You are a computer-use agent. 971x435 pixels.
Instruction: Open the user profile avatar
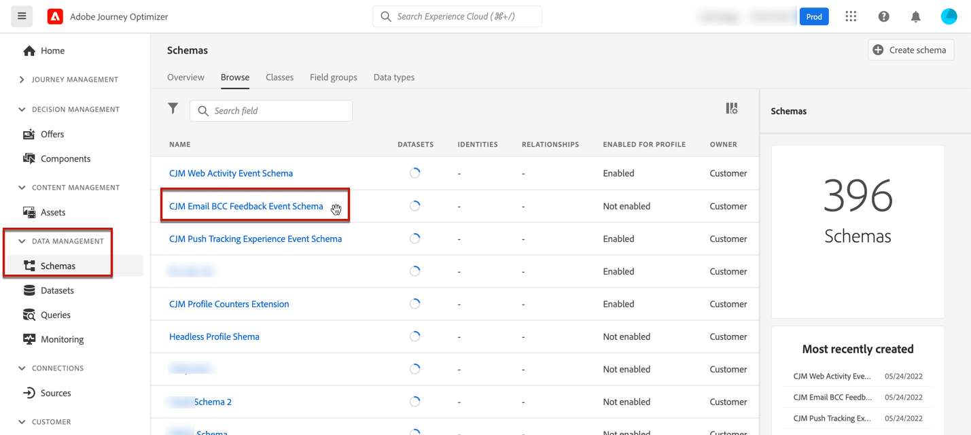tap(949, 16)
